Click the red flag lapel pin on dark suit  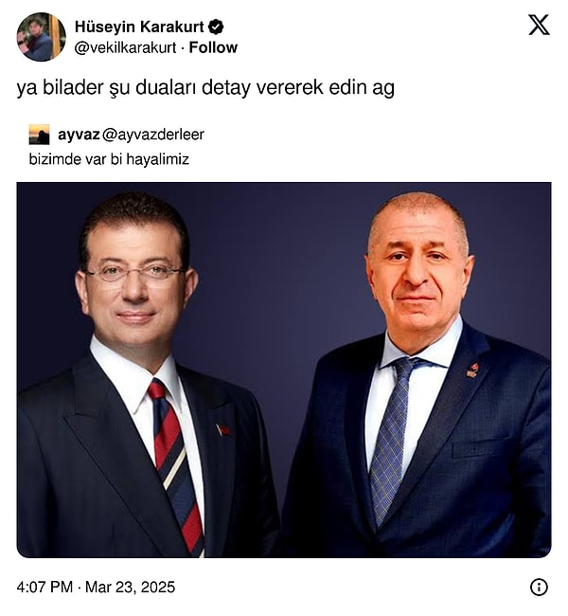223,430
